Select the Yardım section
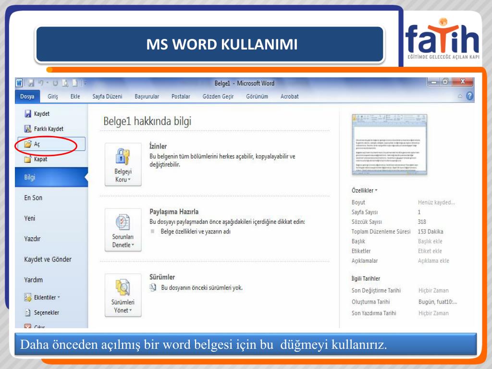Viewport: 492px width, 369px height. 33,280
